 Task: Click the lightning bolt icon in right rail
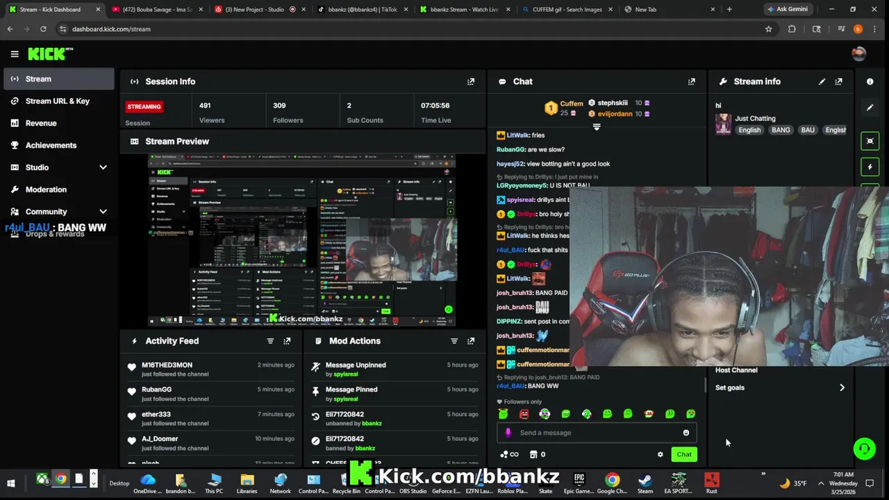(870, 167)
